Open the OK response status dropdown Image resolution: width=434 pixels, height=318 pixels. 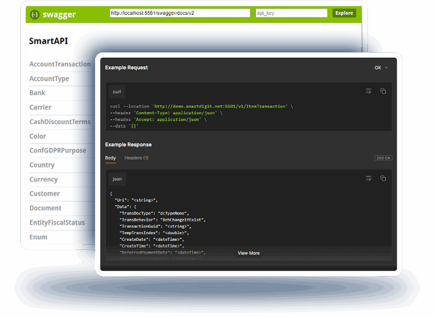[381, 68]
